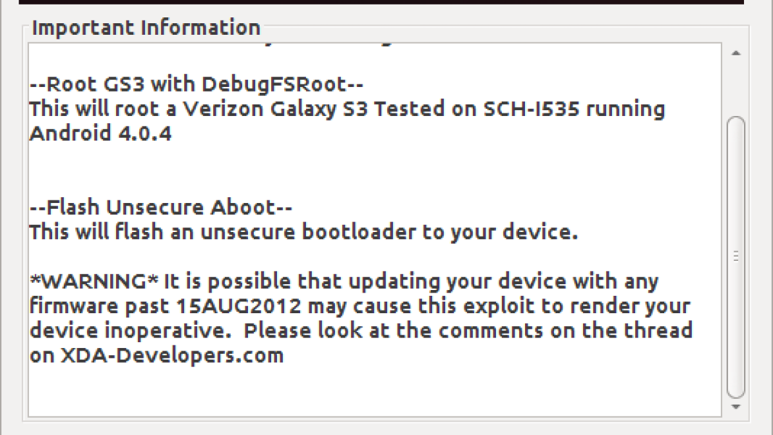Click the empty space below the warning text
Screen dimensions: 773x435
[x=374, y=390]
